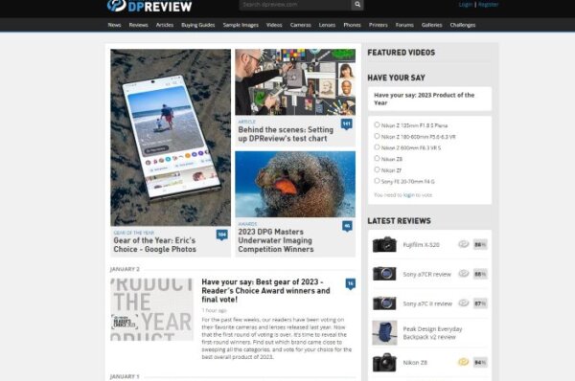
Task: Click the Register link in header
Action: 489,5
